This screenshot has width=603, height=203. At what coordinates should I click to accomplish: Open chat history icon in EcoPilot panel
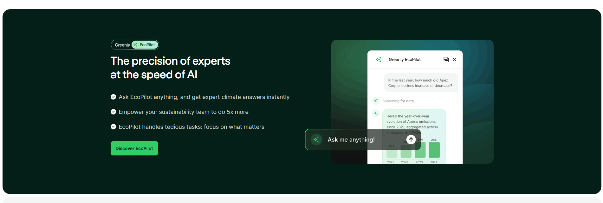point(446,59)
